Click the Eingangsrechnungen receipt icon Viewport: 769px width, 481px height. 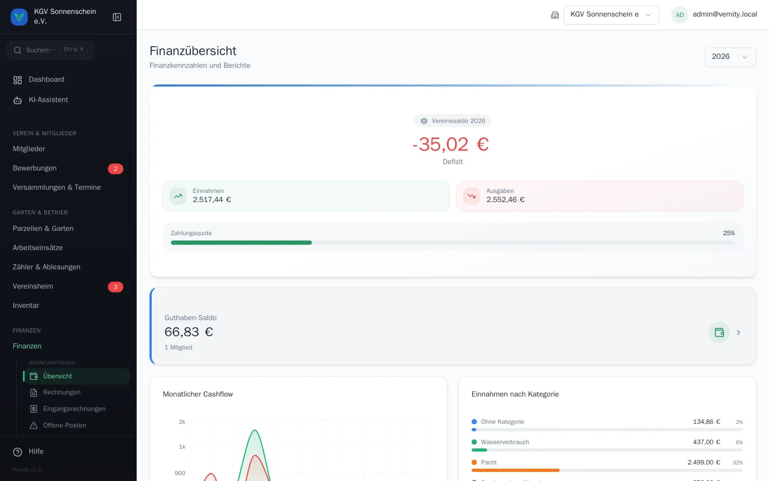click(x=34, y=409)
